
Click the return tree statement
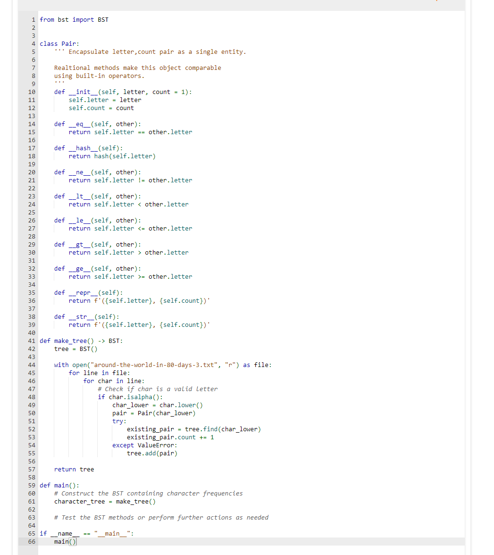point(74,469)
